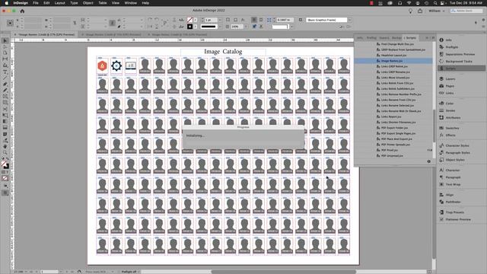Screen dimensions: 487x274
Task: Select the Image Names.jsx script
Action: click(393, 61)
